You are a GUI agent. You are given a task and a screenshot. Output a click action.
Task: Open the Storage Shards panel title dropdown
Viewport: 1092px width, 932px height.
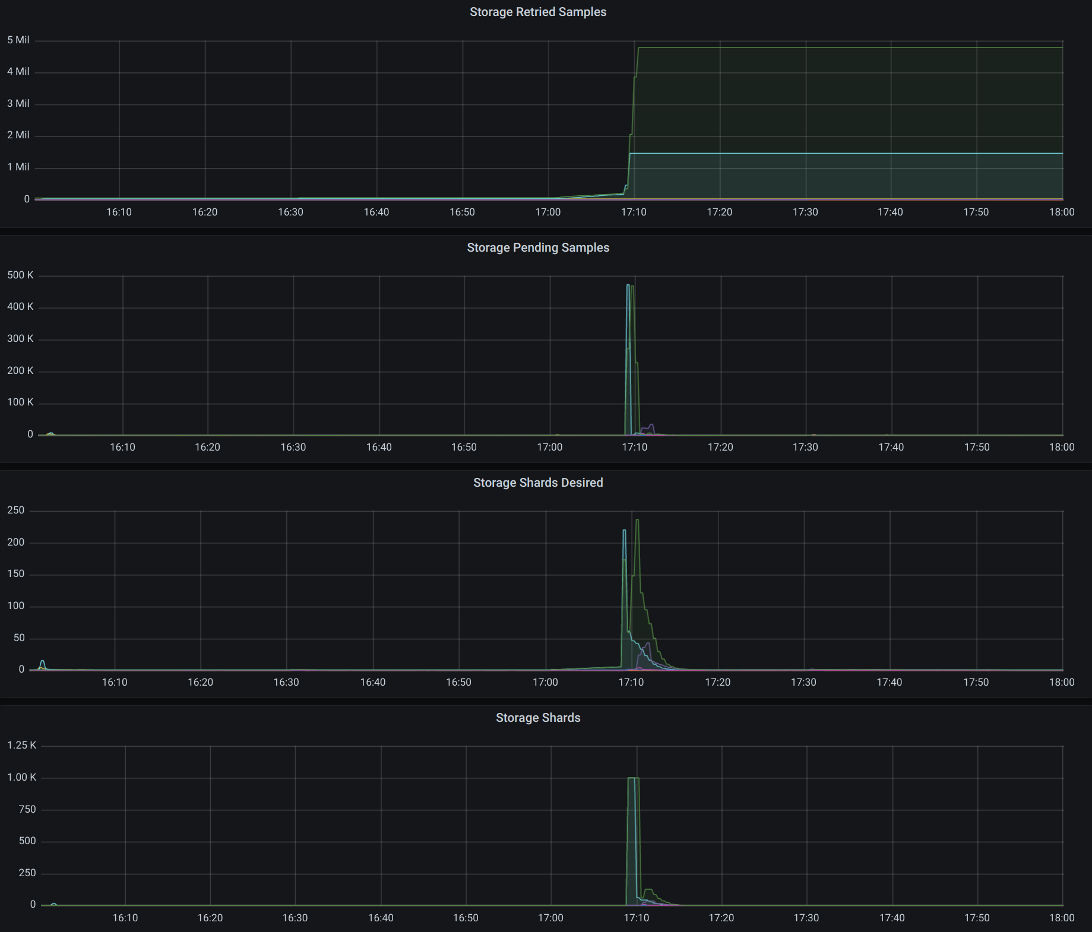tap(537, 718)
